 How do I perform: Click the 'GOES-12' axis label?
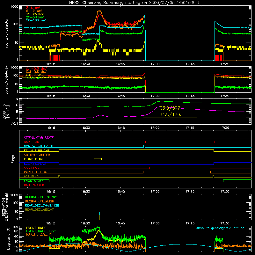(5, 111)
